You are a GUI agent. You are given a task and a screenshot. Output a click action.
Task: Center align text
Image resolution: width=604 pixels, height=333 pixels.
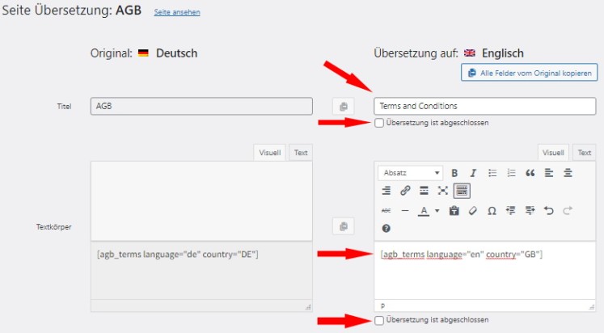pyautogui.click(x=568, y=173)
